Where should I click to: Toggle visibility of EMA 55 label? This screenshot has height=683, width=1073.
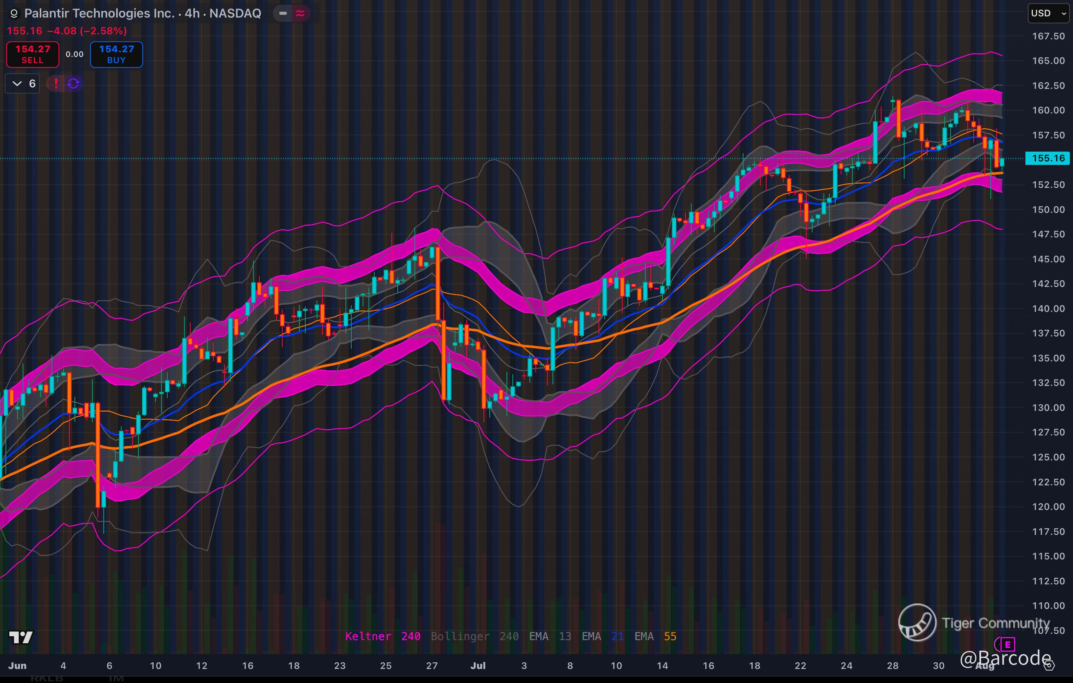click(655, 636)
